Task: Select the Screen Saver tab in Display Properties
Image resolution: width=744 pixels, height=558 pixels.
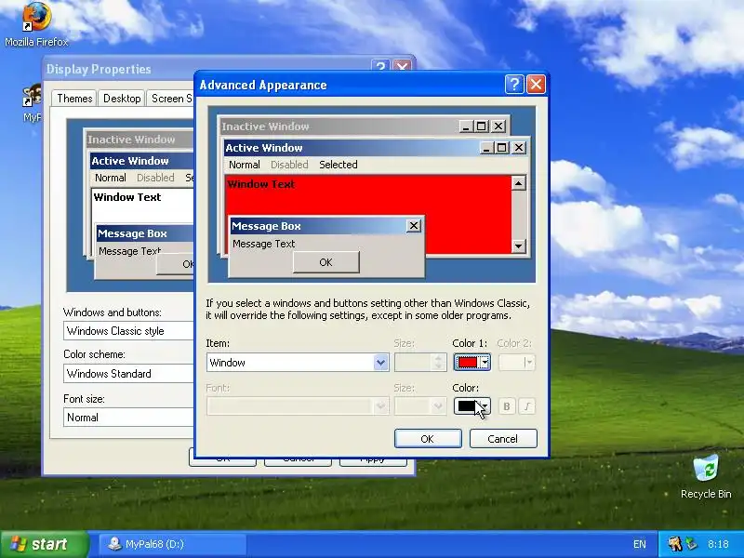Action: (171, 99)
